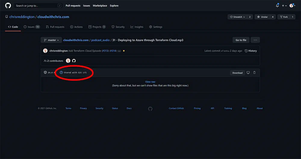
Task: Click chrisreddington commit author avatar
Action: click(x=45, y=51)
